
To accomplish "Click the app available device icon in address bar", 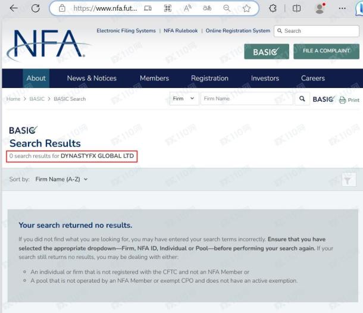I will tap(148, 8).
